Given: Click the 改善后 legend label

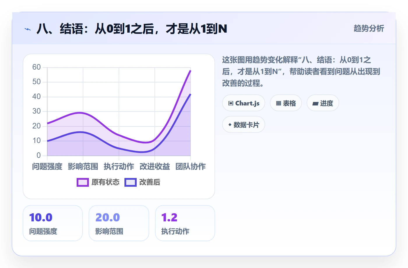Looking at the screenshot, I should (x=150, y=182).
